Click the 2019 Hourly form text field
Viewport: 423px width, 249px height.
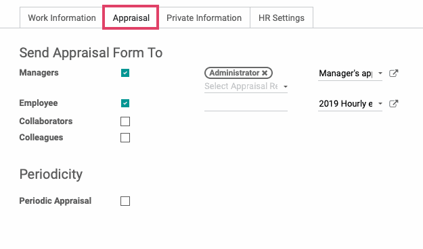point(346,103)
